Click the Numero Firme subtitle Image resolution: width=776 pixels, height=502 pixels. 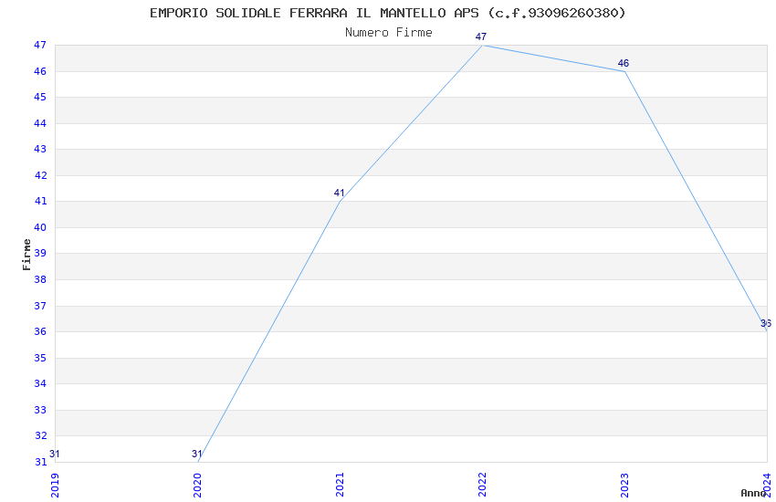(x=389, y=33)
